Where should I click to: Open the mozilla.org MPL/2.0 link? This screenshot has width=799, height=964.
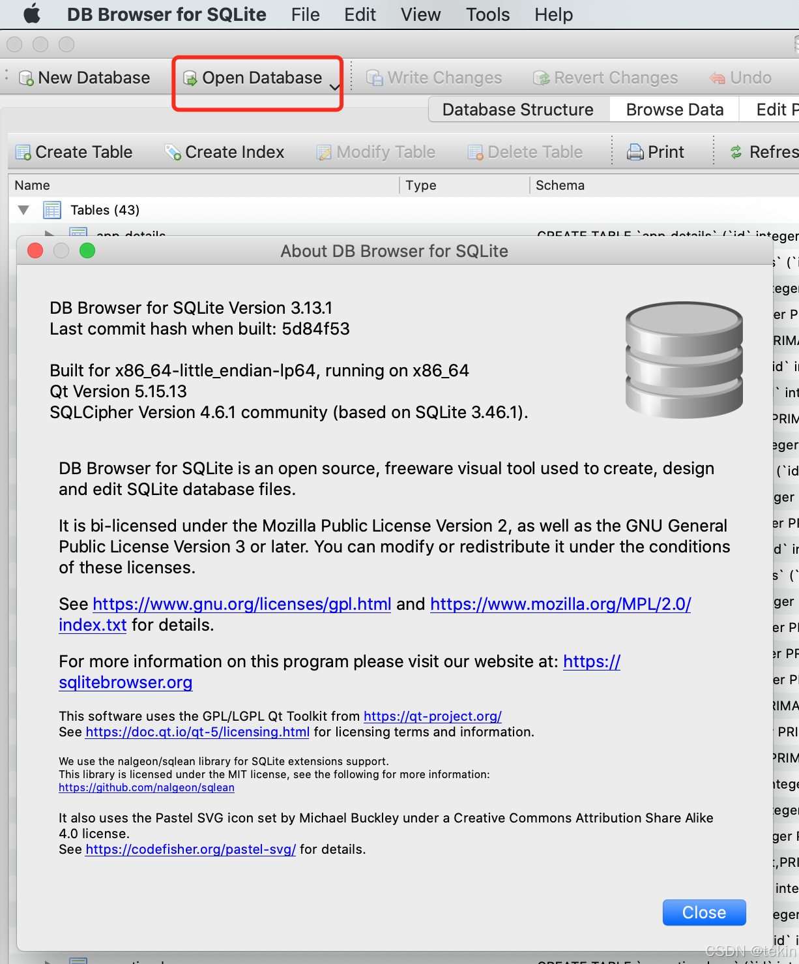(560, 604)
